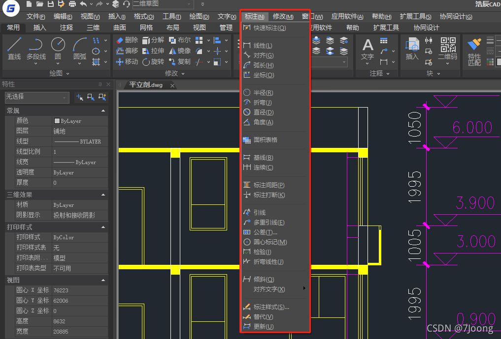Click the 复制 copy tool
Image resolution: width=501 pixels, height=339 pixels.
(x=180, y=62)
